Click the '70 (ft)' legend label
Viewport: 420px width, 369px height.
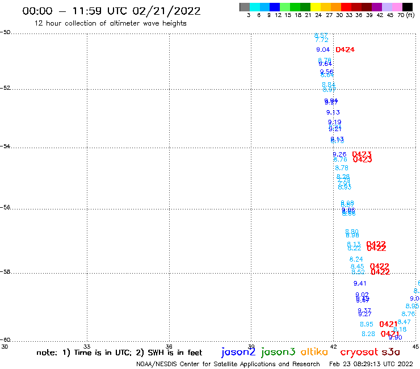tap(406, 15)
